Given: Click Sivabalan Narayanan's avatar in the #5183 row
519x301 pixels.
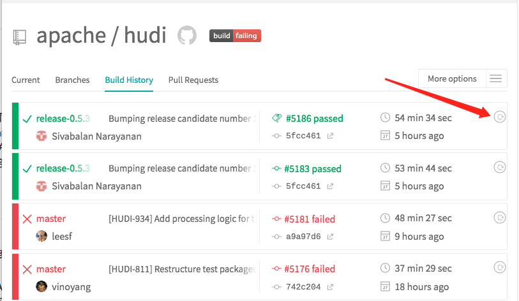Looking at the screenshot, I should [x=41, y=186].
